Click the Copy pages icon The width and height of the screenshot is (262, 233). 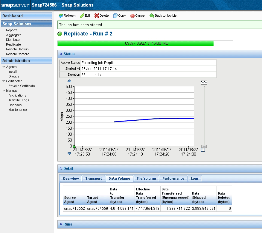click(x=115, y=16)
